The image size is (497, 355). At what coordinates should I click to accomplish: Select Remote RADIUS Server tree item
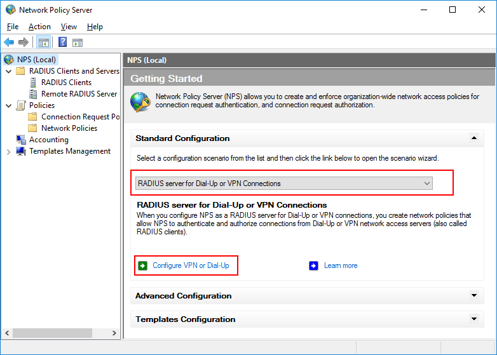pos(79,94)
